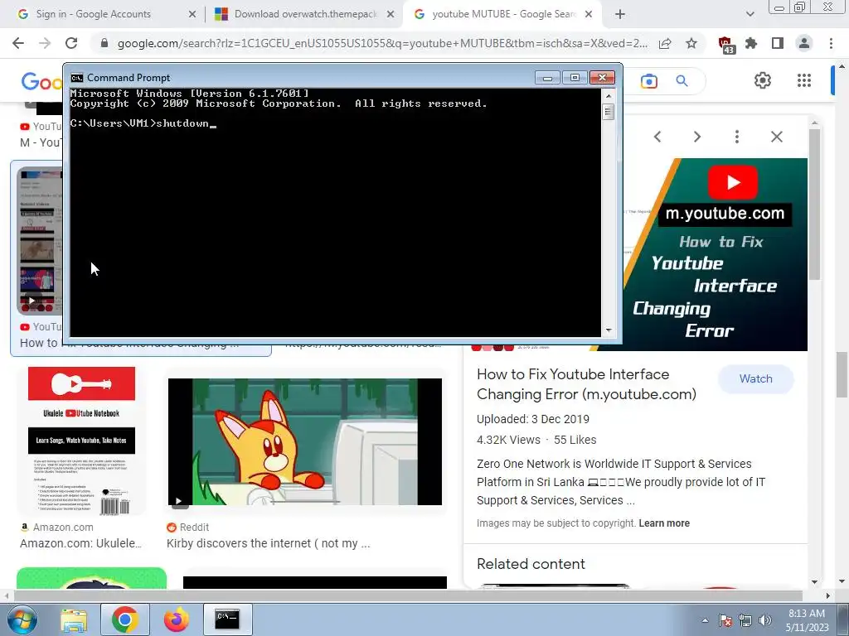The width and height of the screenshot is (849, 636).
Task: Open the Kirby cartoon video thumbnail
Action: (305, 441)
